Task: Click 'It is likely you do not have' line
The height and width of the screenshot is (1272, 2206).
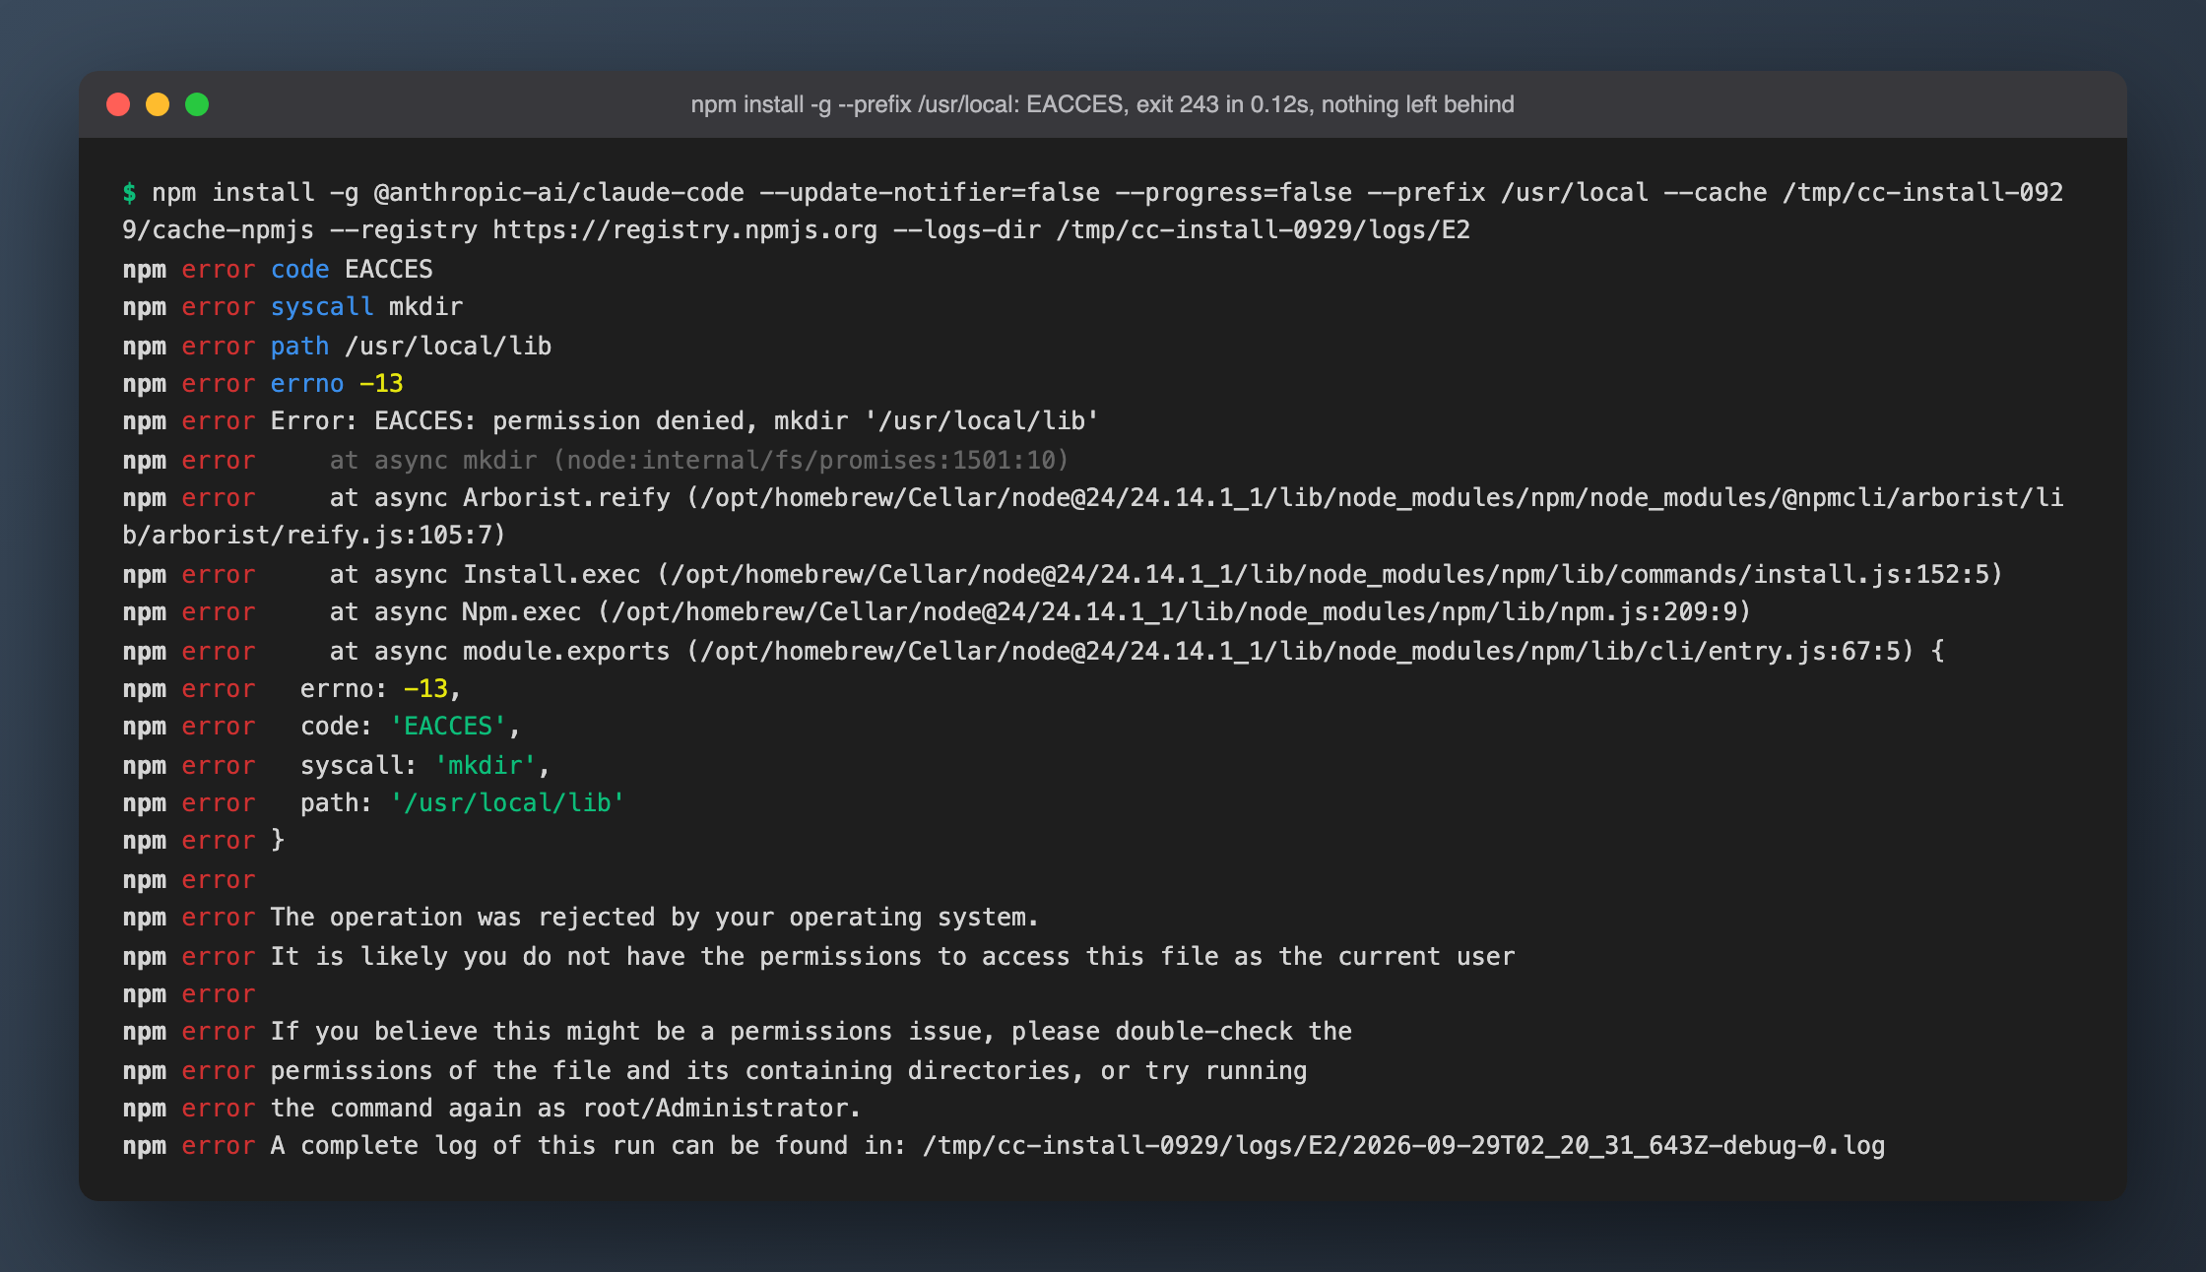Action: 818,956
